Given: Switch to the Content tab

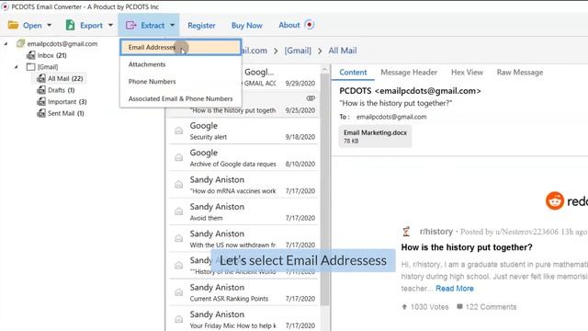Looking at the screenshot, I should pyautogui.click(x=353, y=73).
